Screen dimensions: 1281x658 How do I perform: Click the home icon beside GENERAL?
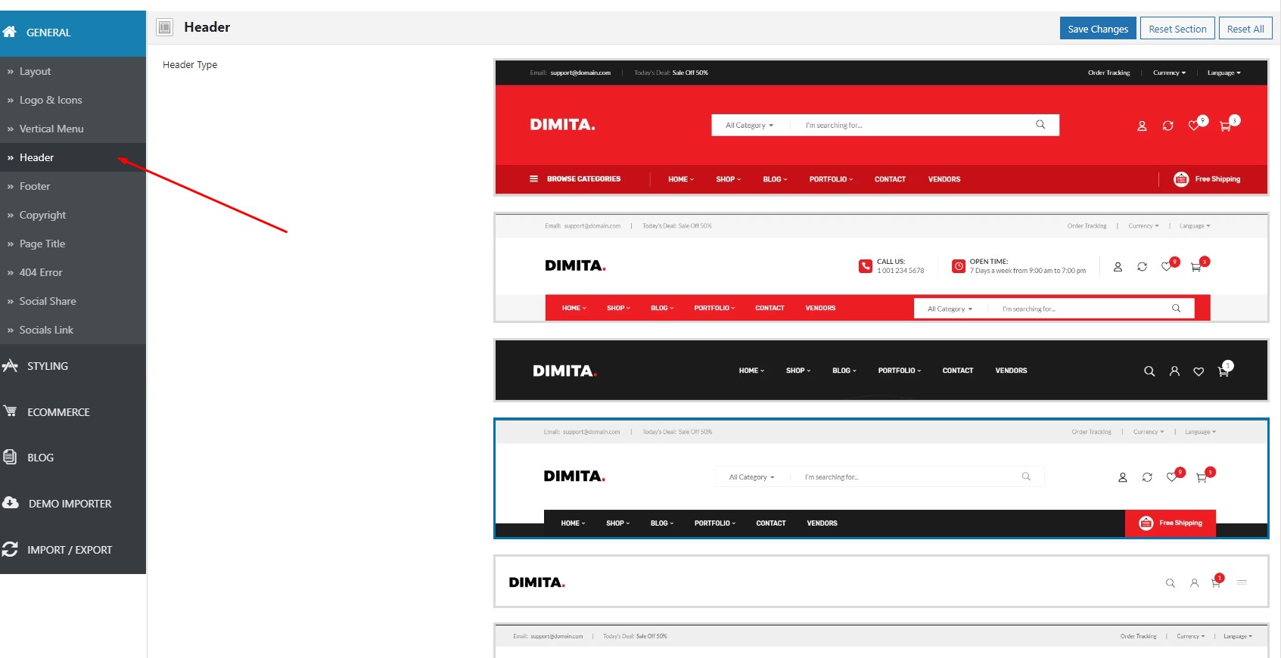tap(9, 32)
